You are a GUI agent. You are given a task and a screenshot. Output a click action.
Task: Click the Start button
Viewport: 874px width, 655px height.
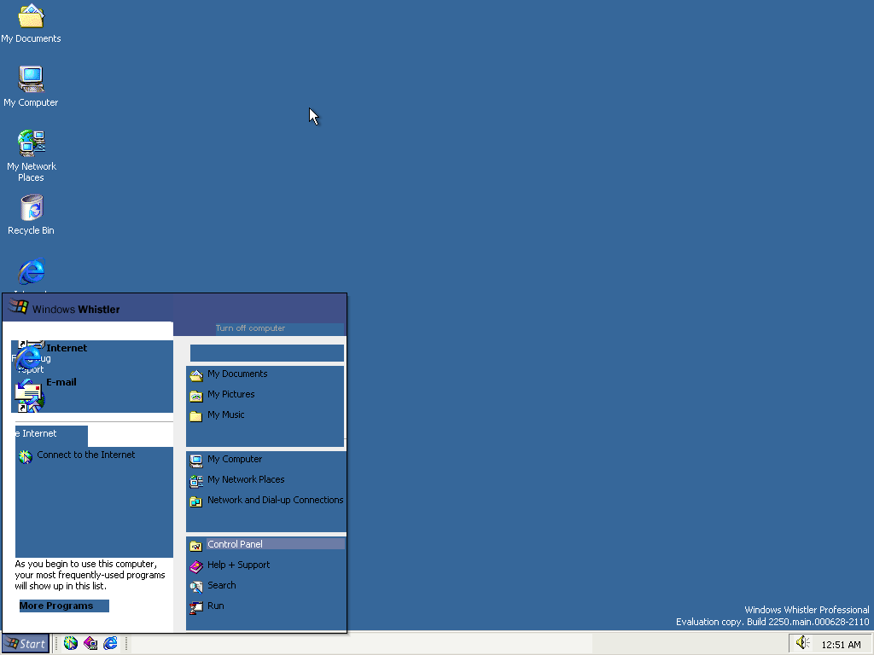point(26,644)
